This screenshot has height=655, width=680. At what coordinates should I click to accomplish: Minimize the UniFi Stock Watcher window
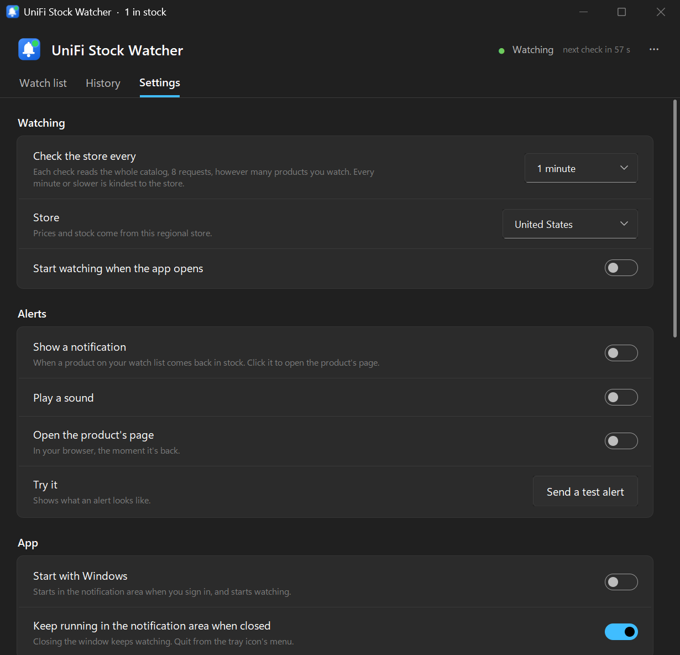[583, 12]
